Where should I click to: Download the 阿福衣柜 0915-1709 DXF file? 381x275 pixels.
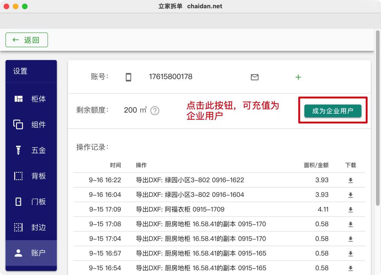click(x=350, y=210)
